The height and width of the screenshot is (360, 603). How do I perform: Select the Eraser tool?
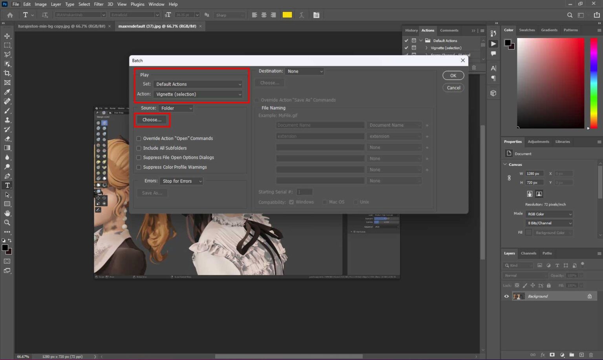pos(7,139)
